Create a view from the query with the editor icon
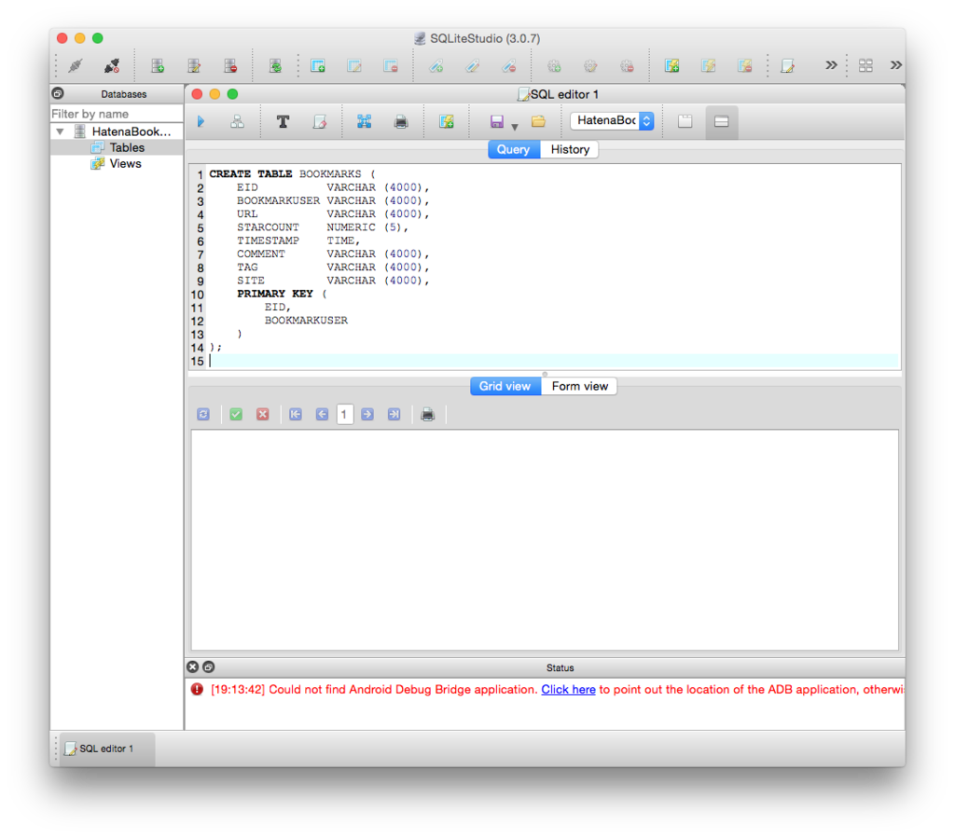Image resolution: width=955 pixels, height=838 pixels. coord(447,122)
